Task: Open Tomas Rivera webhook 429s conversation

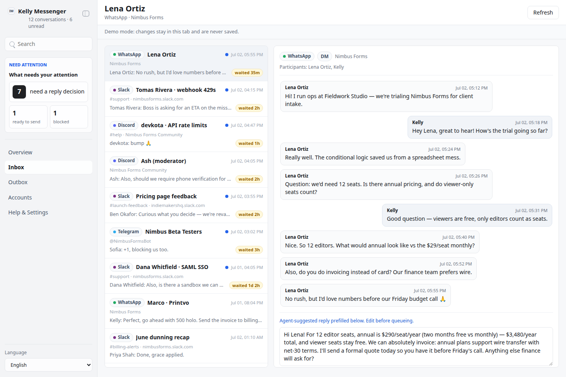Action: tap(186, 99)
